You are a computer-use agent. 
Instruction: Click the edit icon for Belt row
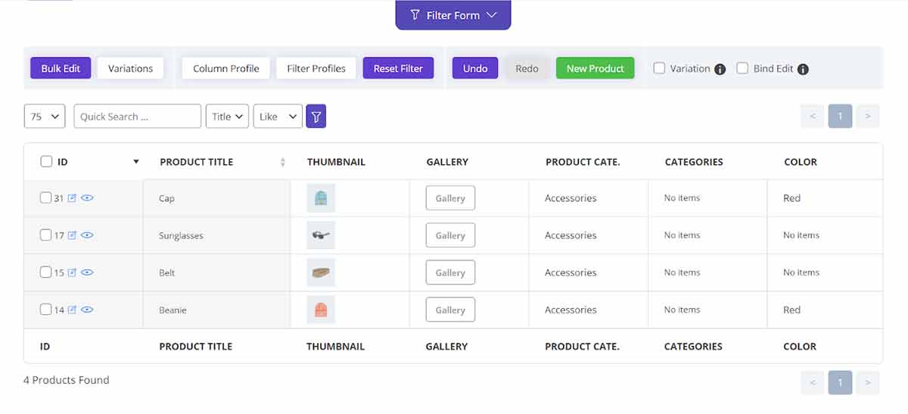tap(73, 272)
